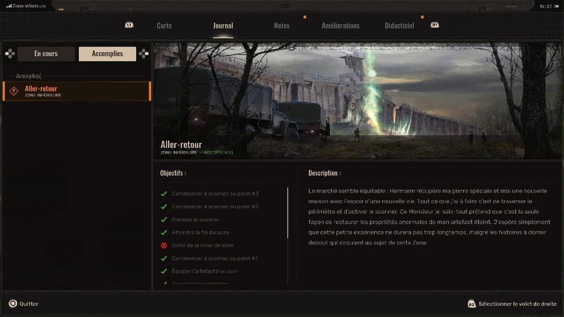Image resolution: width=564 pixels, height=317 pixels.
Task: Click the green check for scanner au point #3
Action: click(x=164, y=194)
